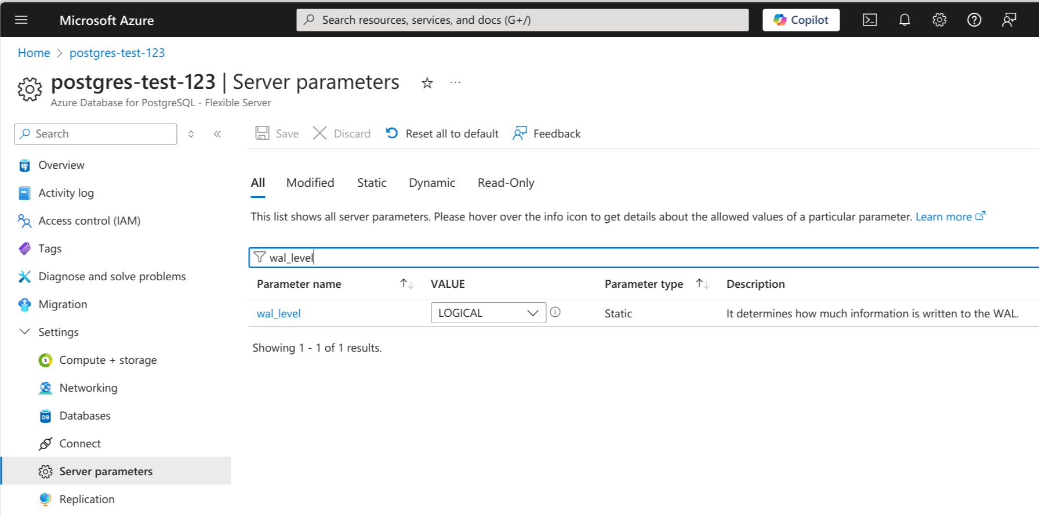Select the All tab
The image size is (1039, 517).
tap(258, 183)
